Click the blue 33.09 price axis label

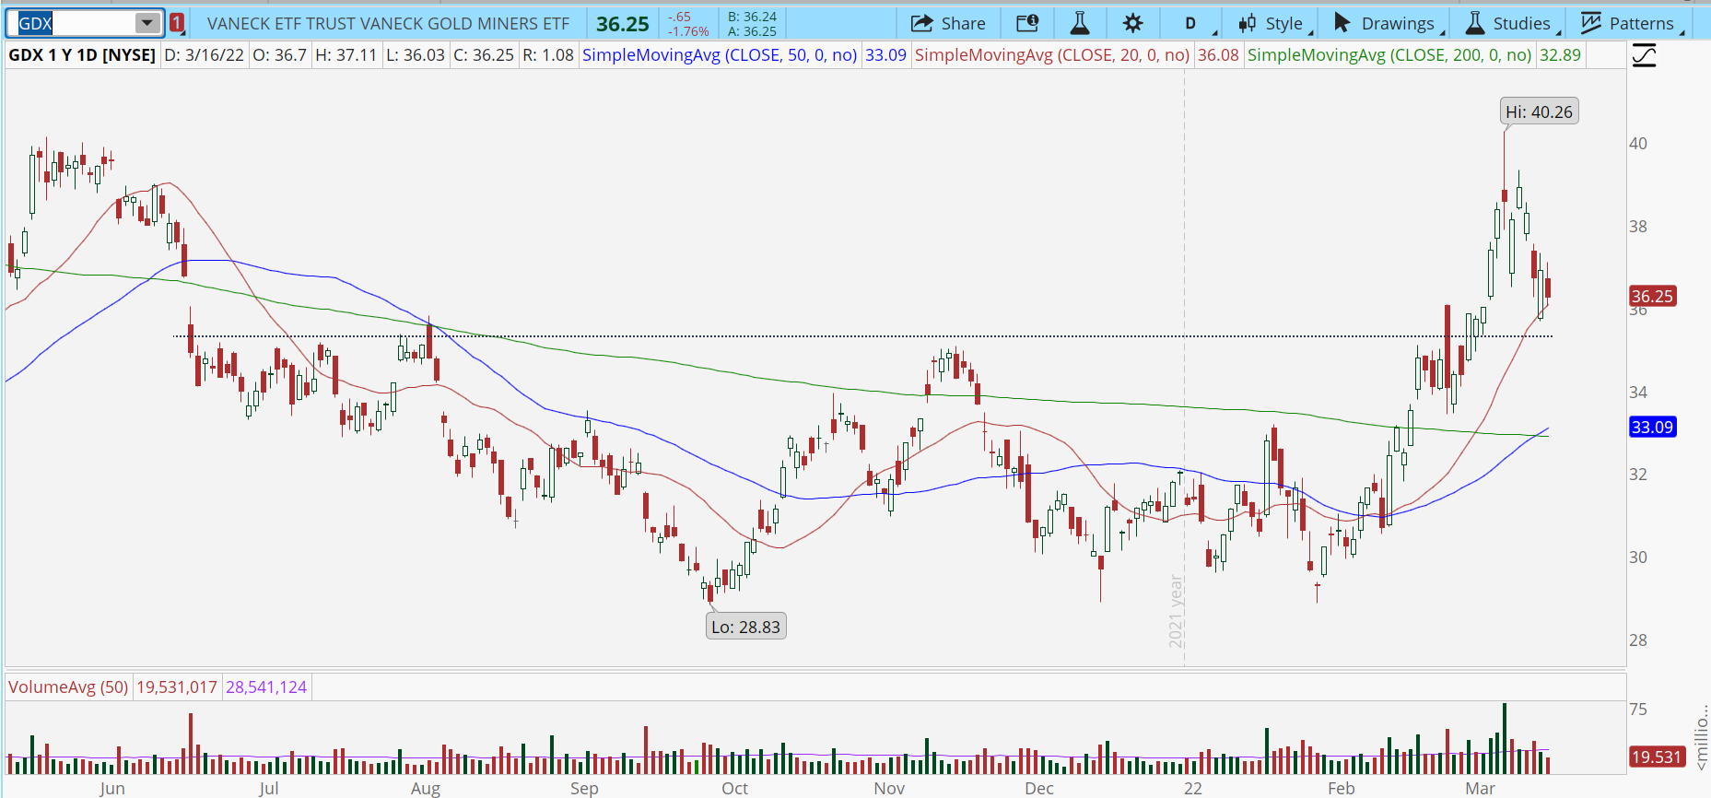(1652, 427)
